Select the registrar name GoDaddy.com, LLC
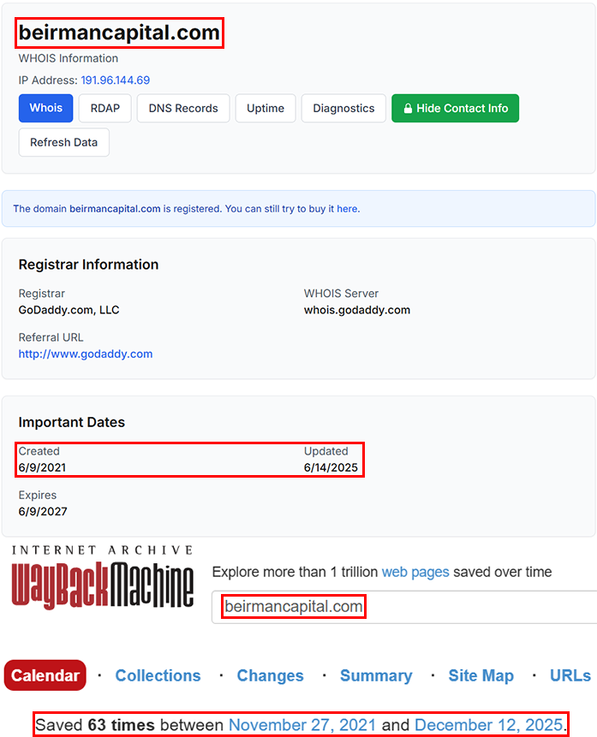This screenshot has width=597, height=737. point(69,310)
